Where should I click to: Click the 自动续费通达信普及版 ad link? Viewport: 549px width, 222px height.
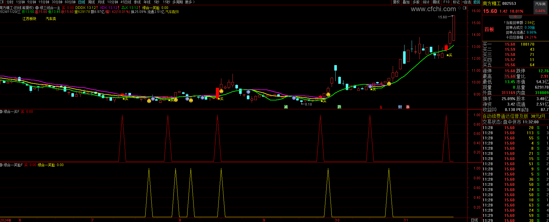point(514,116)
